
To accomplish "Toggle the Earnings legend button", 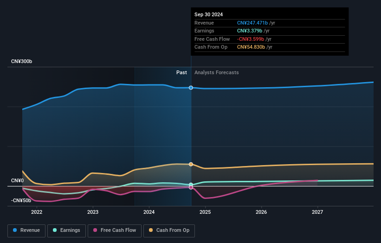I will click(66, 230).
